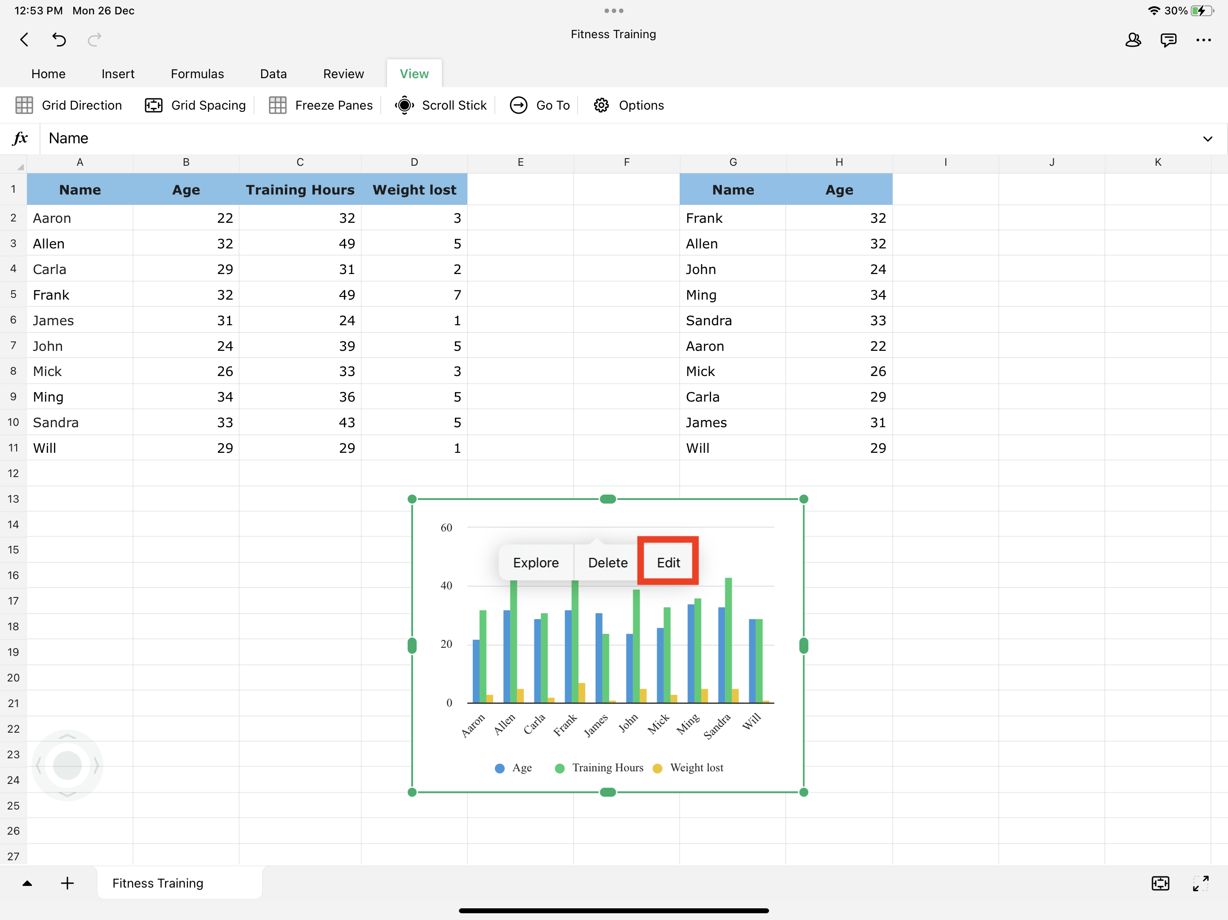The image size is (1228, 920).
Task: Tap the undo arrow icon
Action: pos(59,40)
